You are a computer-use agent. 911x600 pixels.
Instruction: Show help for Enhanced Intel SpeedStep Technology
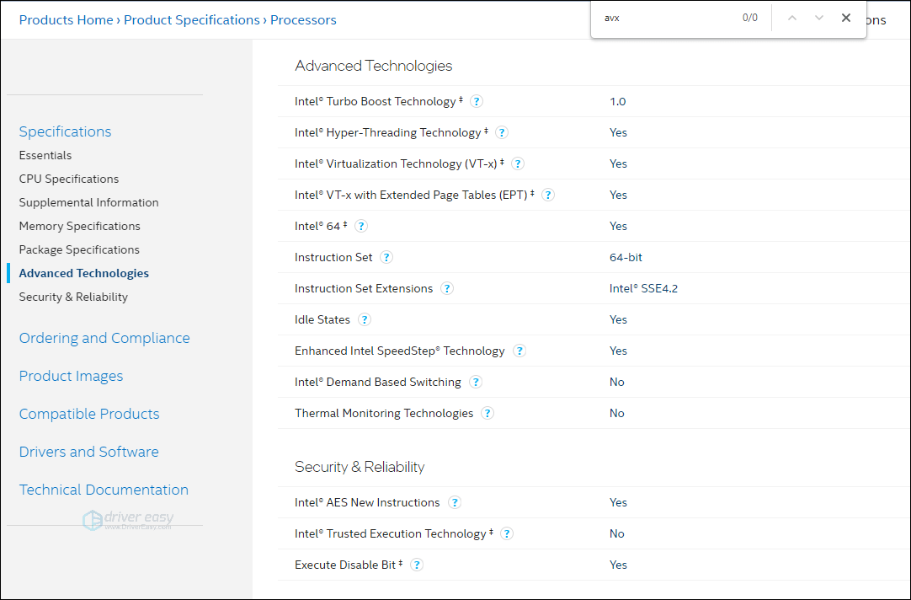tap(519, 351)
